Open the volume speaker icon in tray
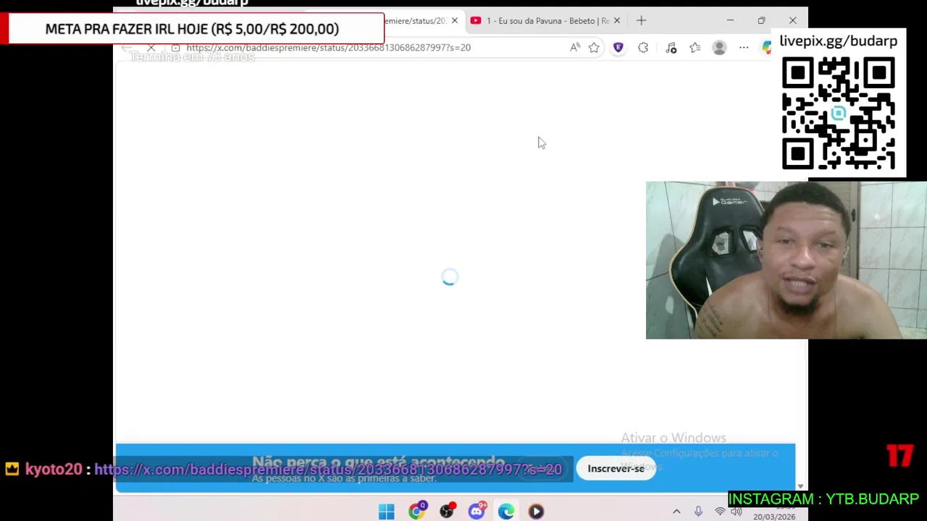The height and width of the screenshot is (521, 927). click(737, 512)
